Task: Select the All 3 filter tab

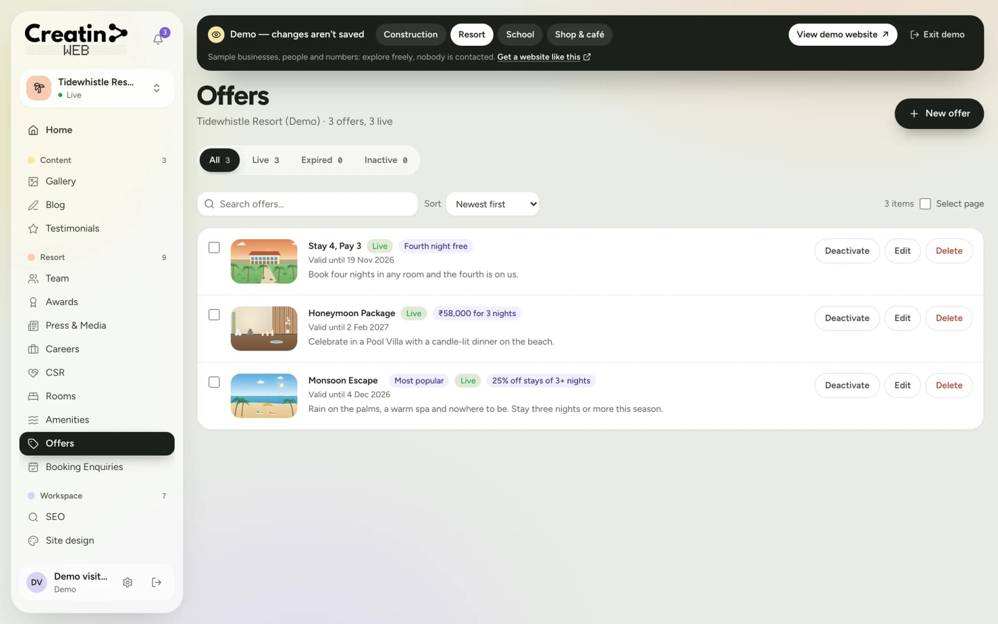Action: (x=219, y=160)
